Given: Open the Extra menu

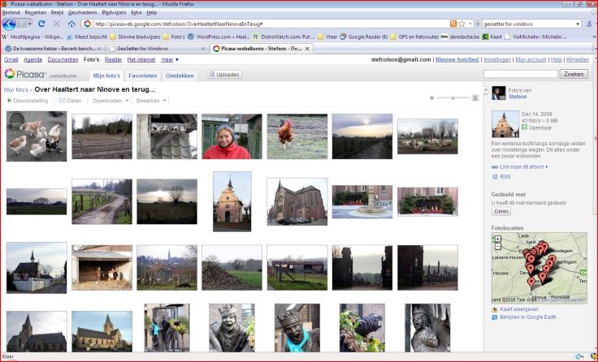Looking at the screenshot, I should [136, 12].
